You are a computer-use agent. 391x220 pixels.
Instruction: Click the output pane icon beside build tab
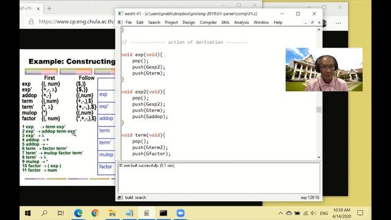coord(120,197)
